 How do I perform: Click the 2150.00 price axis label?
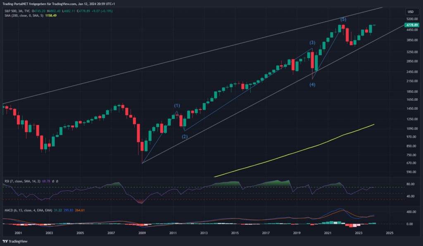point(412,81)
